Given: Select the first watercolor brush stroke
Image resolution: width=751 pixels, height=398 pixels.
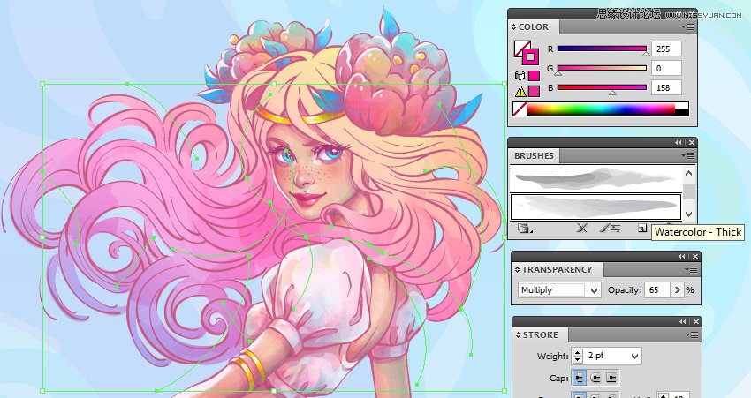Looking at the screenshot, I should pos(595,179).
